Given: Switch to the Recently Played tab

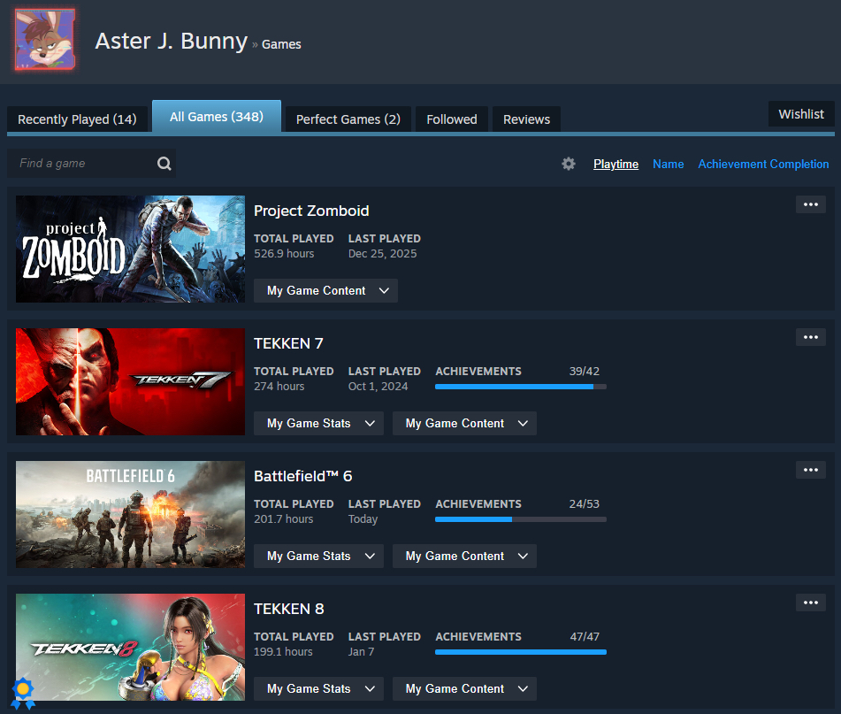Looking at the screenshot, I should (x=77, y=119).
